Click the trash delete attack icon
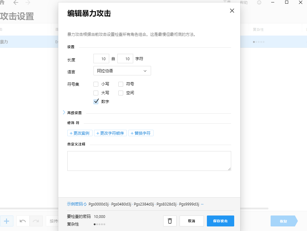This screenshot has height=231, width=307. 170,221
